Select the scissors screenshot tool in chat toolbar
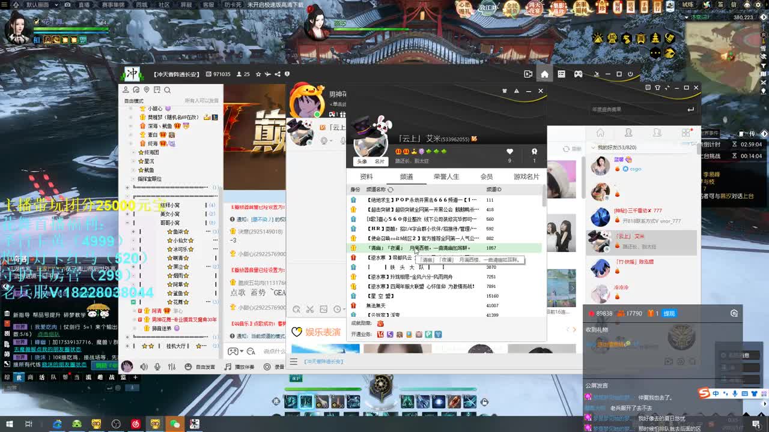Screen dimensions: 769x432 [310, 310]
